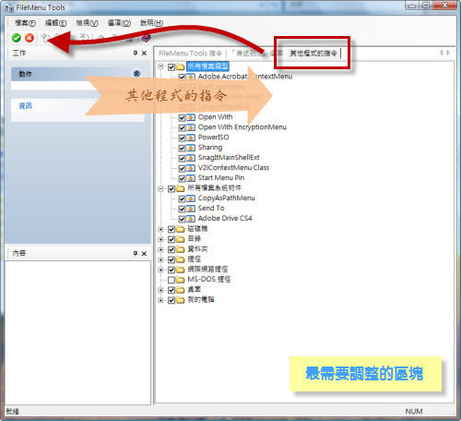
Task: Click the red X cancel changes icon
Action: point(30,38)
